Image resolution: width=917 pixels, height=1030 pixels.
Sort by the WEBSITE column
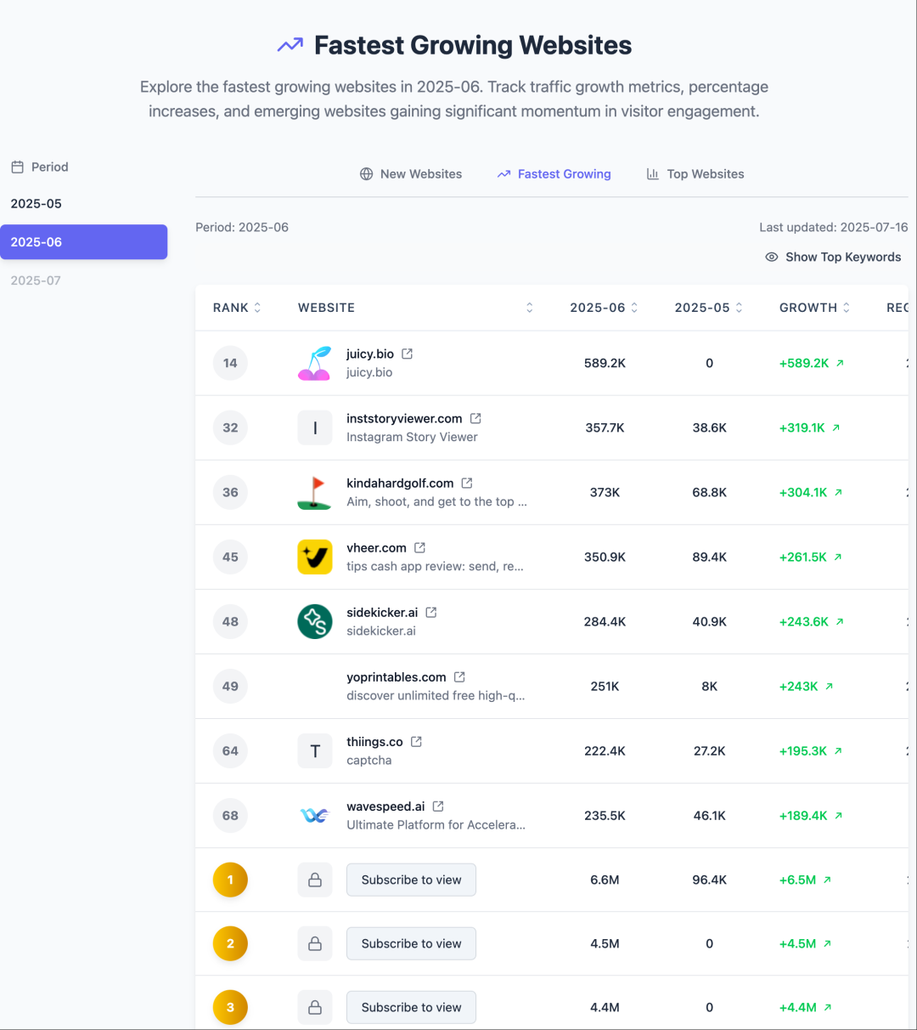415,308
